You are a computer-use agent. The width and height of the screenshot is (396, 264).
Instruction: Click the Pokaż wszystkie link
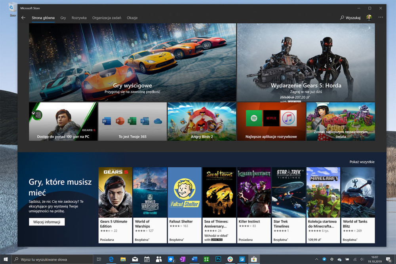click(362, 162)
